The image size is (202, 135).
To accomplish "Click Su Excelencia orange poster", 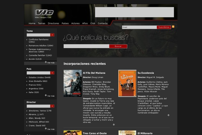I will (x=127, y=83).
